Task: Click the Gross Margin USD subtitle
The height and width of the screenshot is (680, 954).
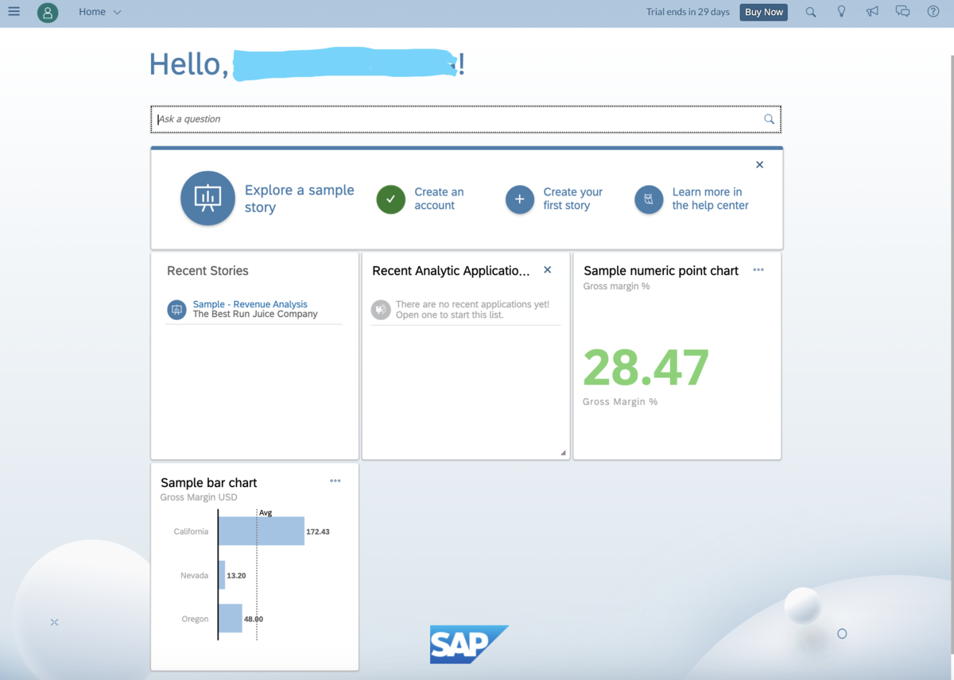Action: [x=199, y=497]
